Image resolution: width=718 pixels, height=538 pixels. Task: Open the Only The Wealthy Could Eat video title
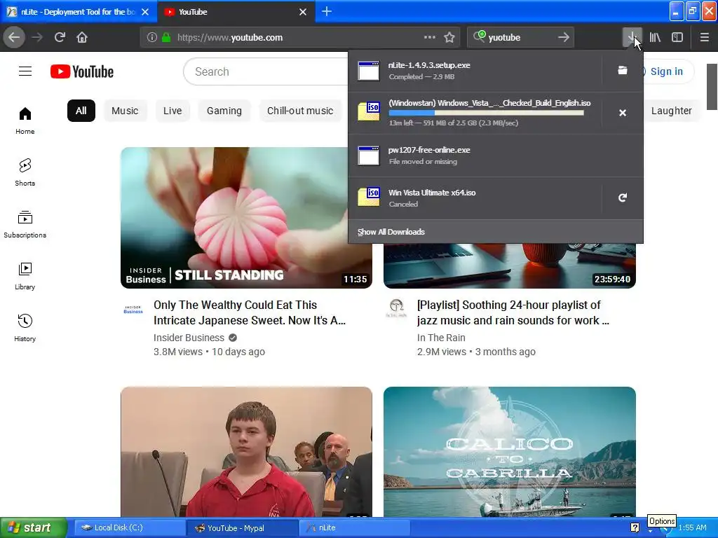tap(250, 313)
